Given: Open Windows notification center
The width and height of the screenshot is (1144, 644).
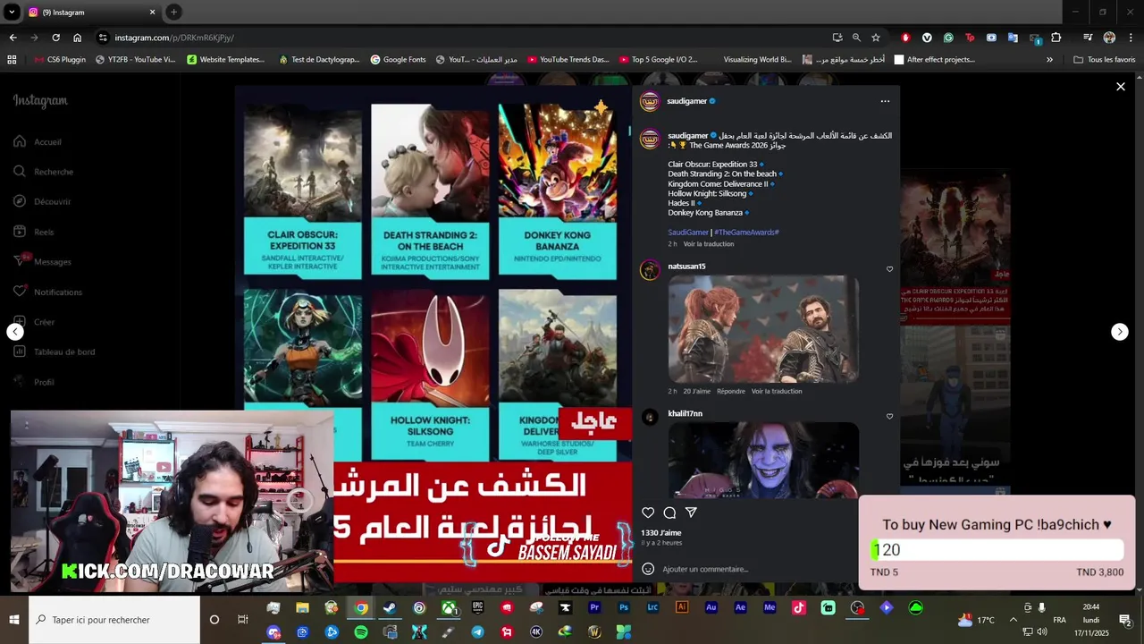Looking at the screenshot, I should click(x=1125, y=620).
